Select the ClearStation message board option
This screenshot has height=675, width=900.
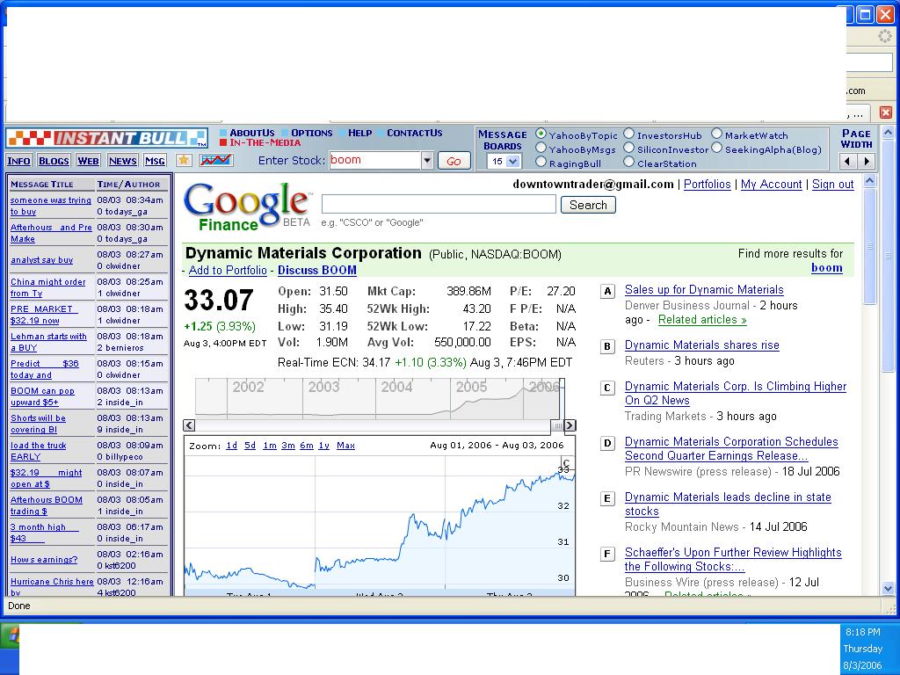click(629, 163)
